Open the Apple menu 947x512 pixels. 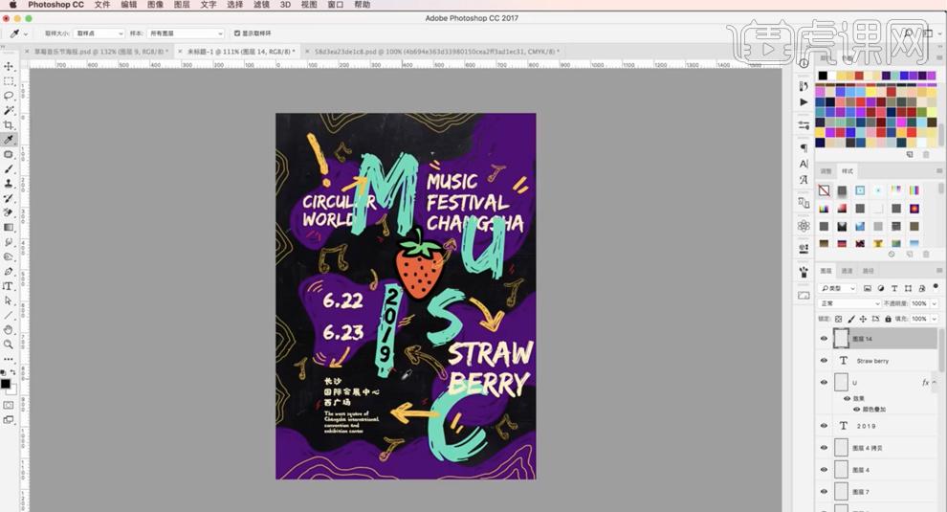coord(12,4)
